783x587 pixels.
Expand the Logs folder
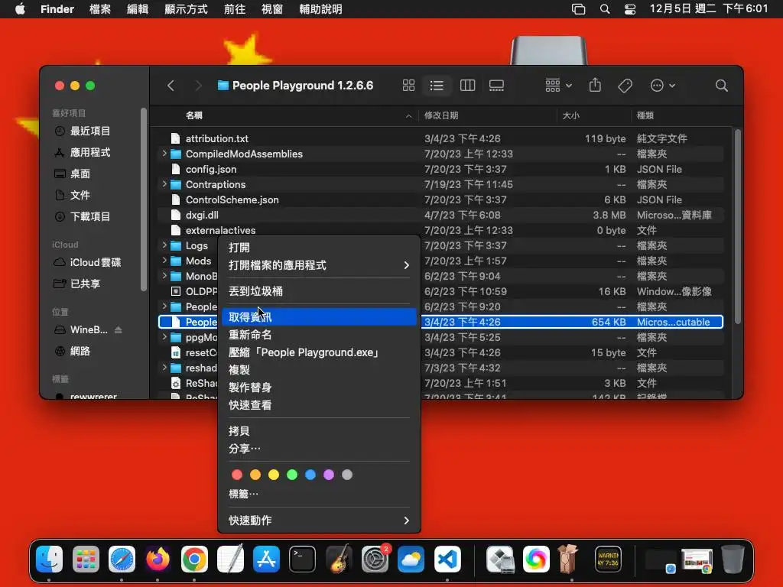click(164, 245)
